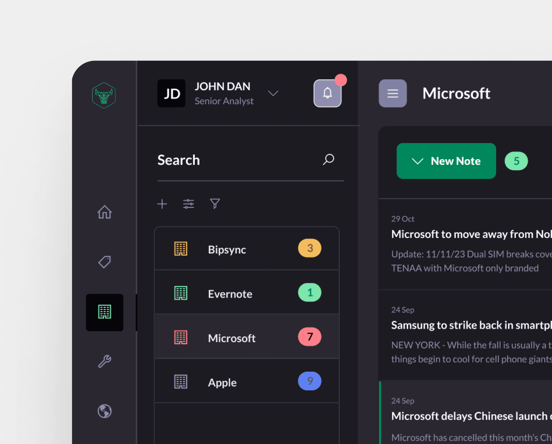Click the 'Update: 11/11/23 Dual SIM' summary text
552x444 pixels.
pyautogui.click(x=471, y=254)
